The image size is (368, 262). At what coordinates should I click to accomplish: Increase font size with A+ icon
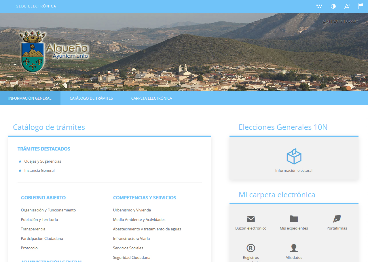click(347, 6)
